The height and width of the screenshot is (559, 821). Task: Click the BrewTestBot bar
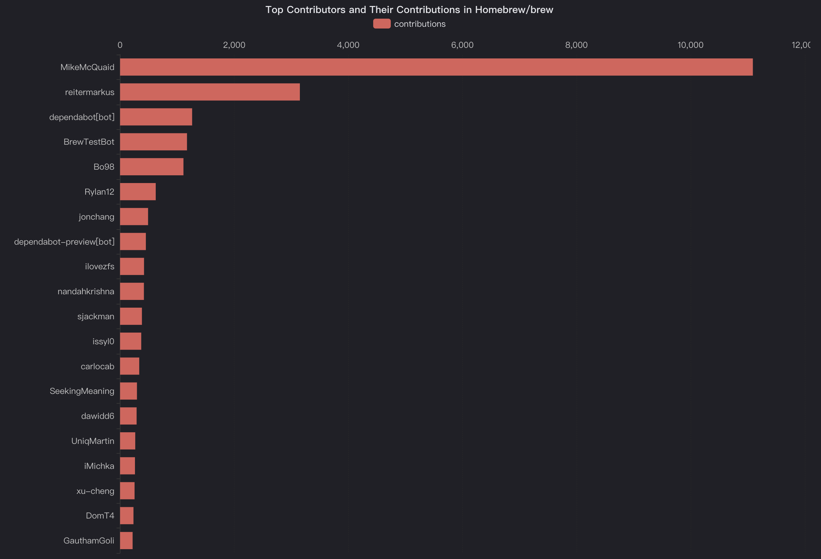[x=153, y=142]
